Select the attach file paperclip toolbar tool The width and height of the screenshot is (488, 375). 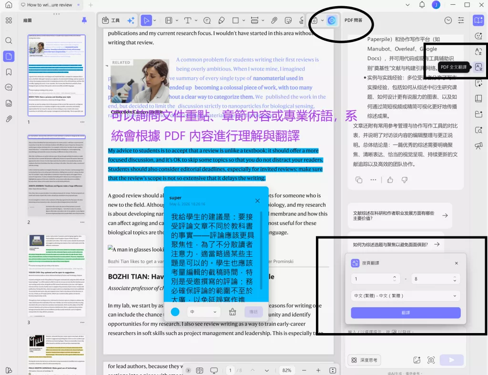[x=274, y=20]
